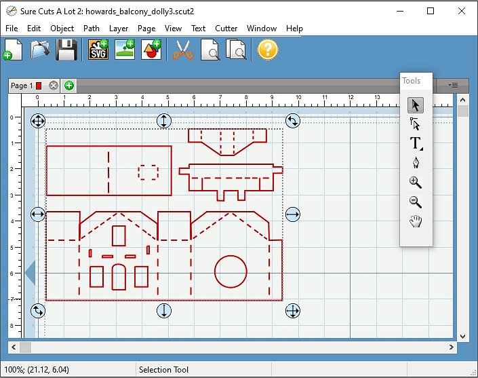Click the Import SVG icon
Viewport: 478px width, 378px height.
tap(99, 50)
